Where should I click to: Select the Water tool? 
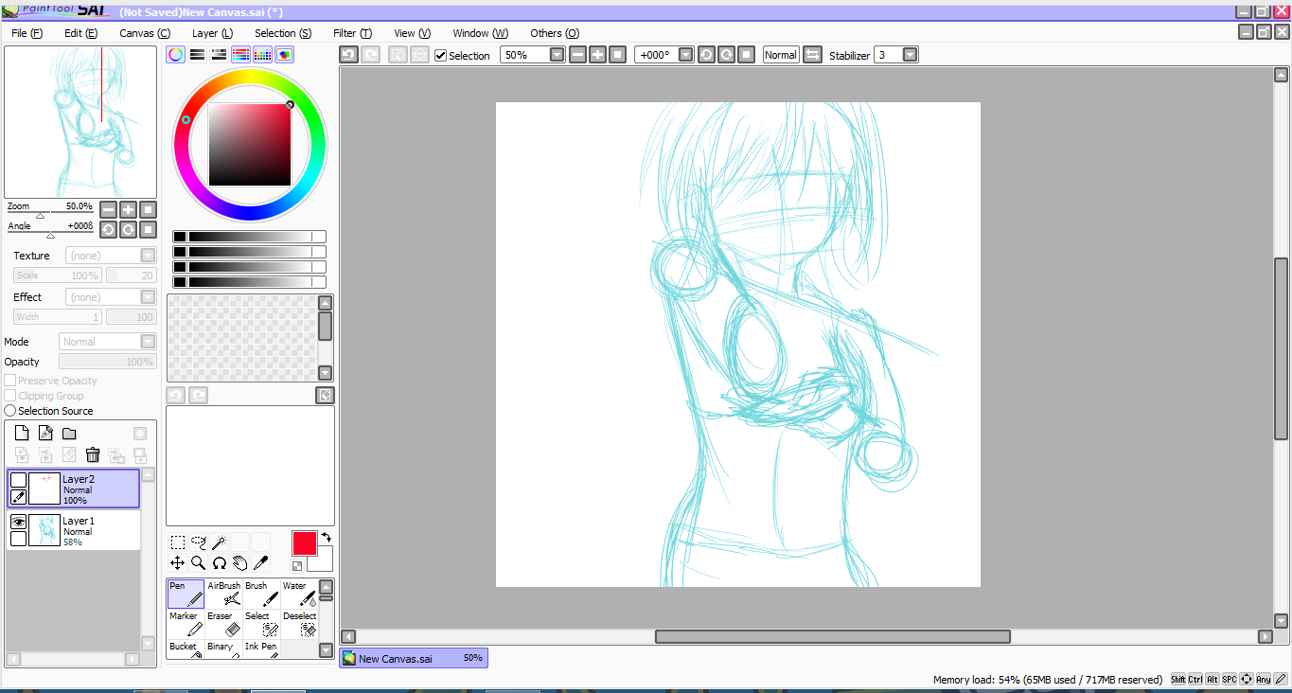(x=300, y=594)
